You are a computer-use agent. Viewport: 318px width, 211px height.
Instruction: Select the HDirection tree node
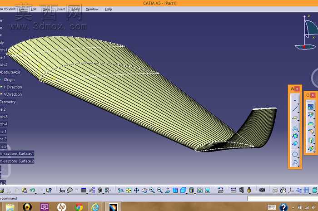click(13, 87)
